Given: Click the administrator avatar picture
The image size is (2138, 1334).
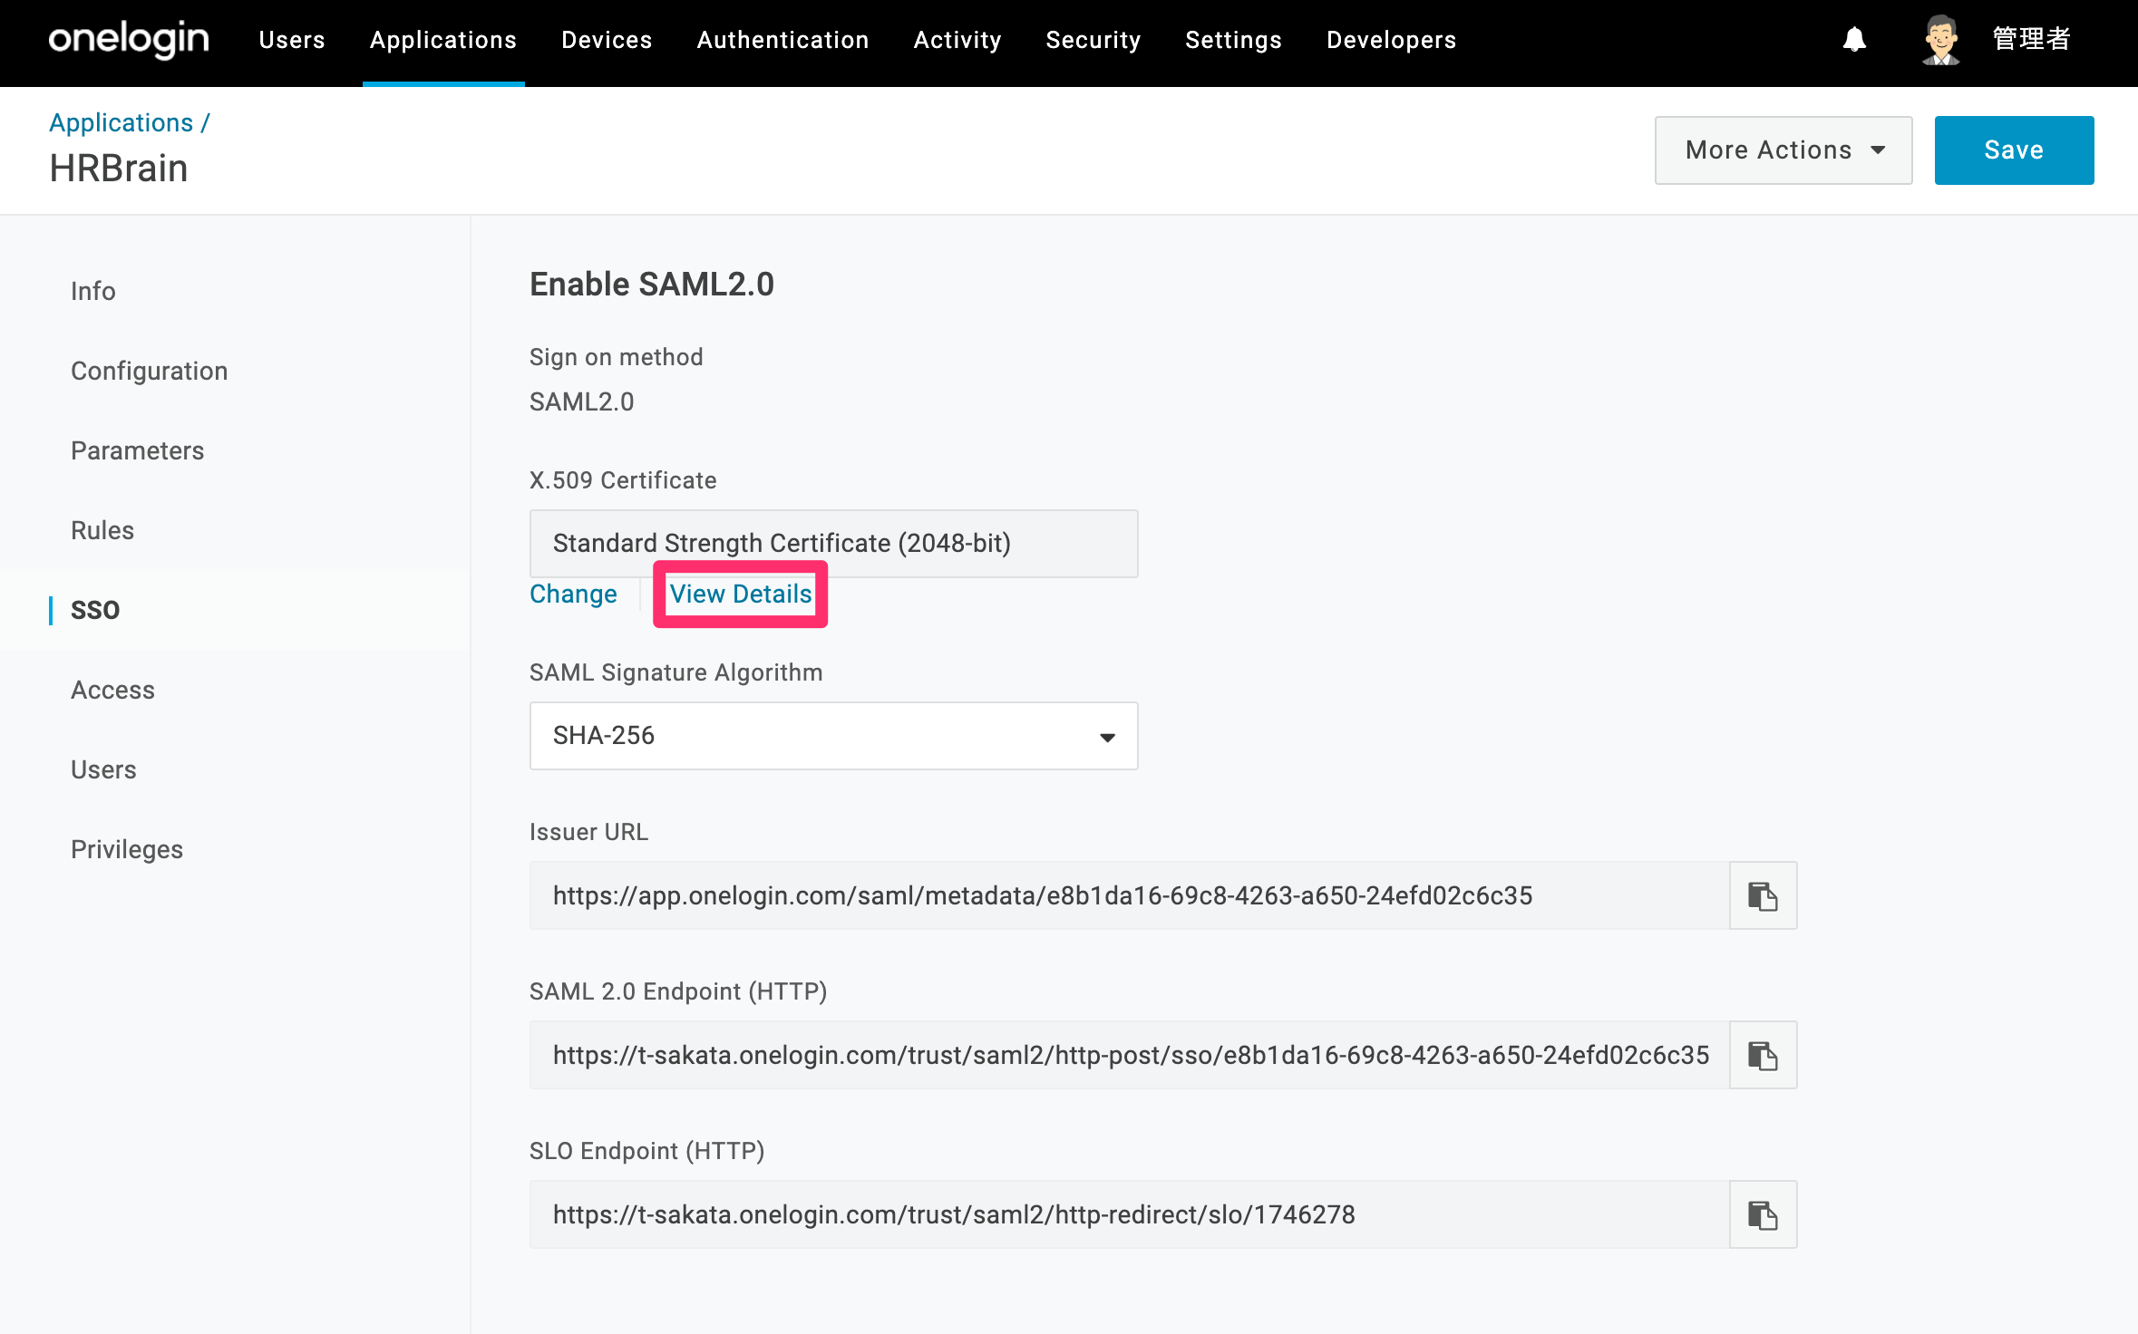Looking at the screenshot, I should pos(1941,40).
